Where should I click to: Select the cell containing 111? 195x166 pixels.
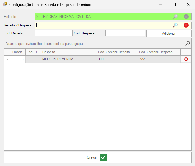click(117, 59)
